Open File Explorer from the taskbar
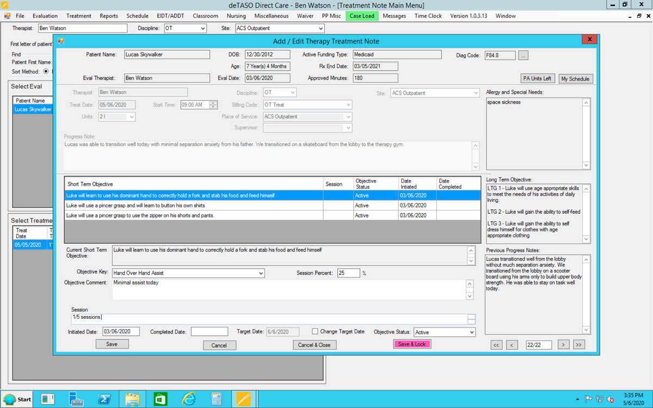653x408 pixels. [132, 399]
